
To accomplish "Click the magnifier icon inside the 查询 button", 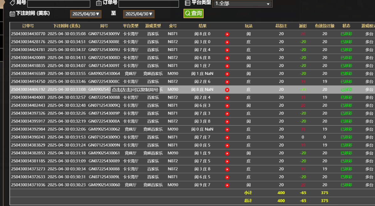I will (x=187, y=13).
